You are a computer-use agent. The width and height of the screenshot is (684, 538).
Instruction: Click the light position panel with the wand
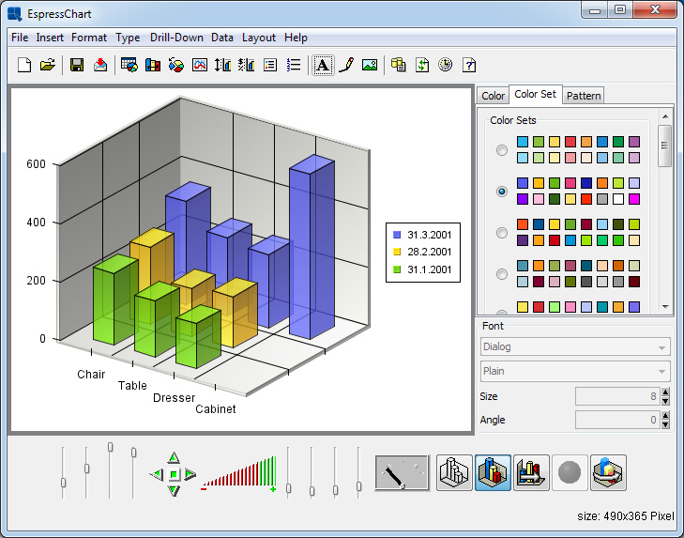[402, 473]
